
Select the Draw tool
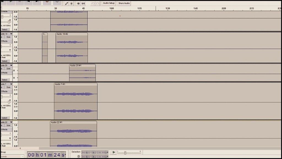(66, 3)
